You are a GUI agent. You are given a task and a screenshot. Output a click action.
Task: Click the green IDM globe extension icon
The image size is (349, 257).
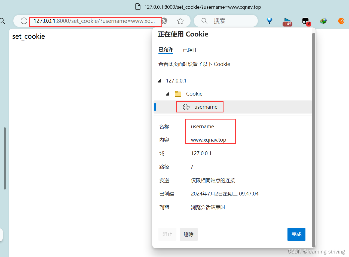tap(323, 21)
